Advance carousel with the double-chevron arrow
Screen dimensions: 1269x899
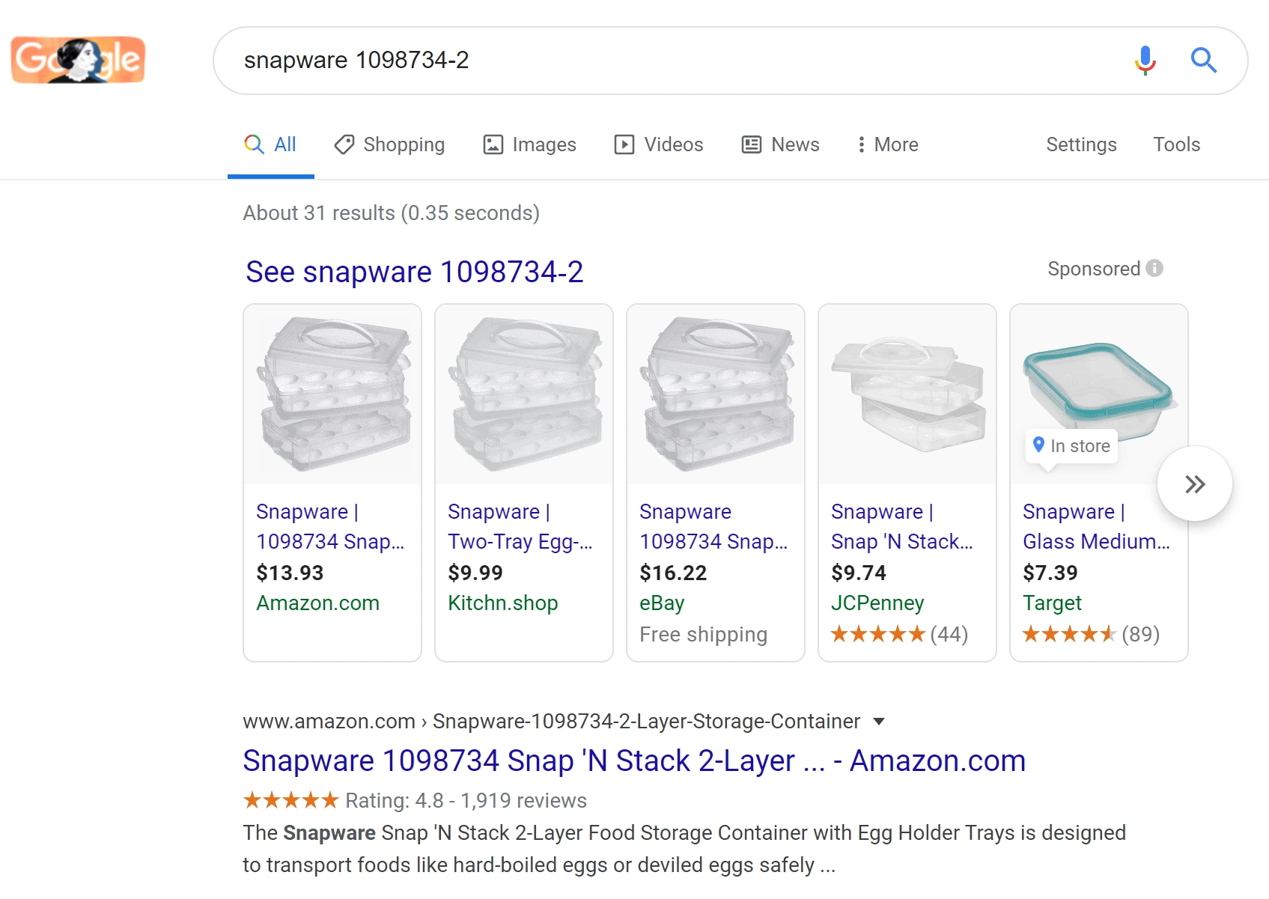click(1195, 484)
